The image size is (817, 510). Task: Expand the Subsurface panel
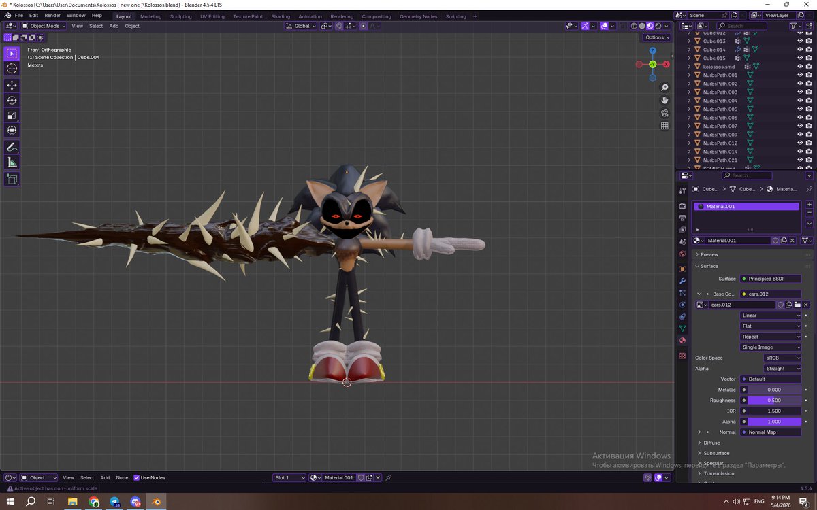(x=716, y=453)
